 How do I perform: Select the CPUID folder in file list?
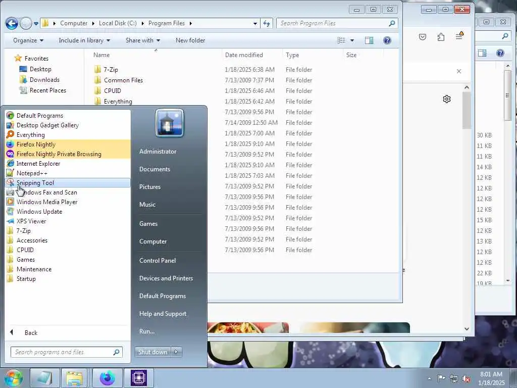pos(113,91)
